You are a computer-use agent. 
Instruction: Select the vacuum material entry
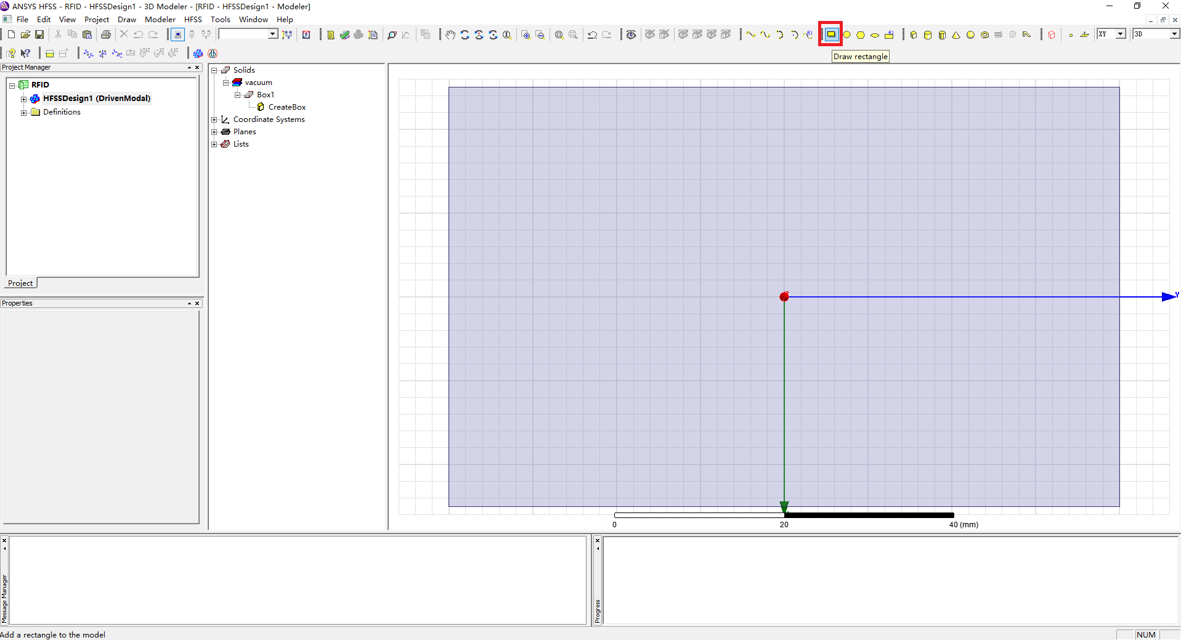tap(258, 83)
